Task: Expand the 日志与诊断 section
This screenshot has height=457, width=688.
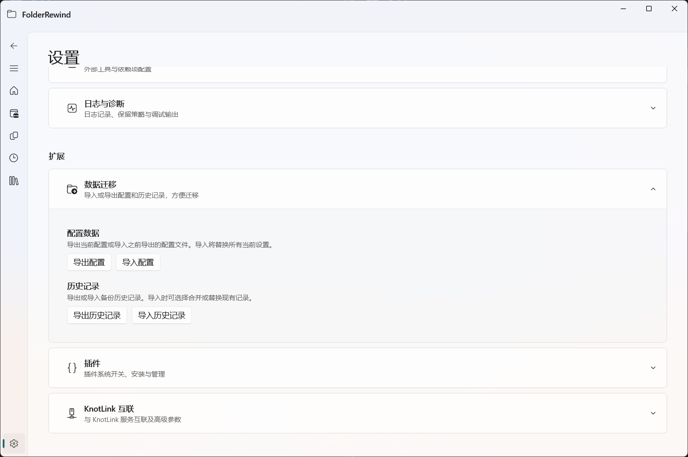Action: [x=653, y=108]
